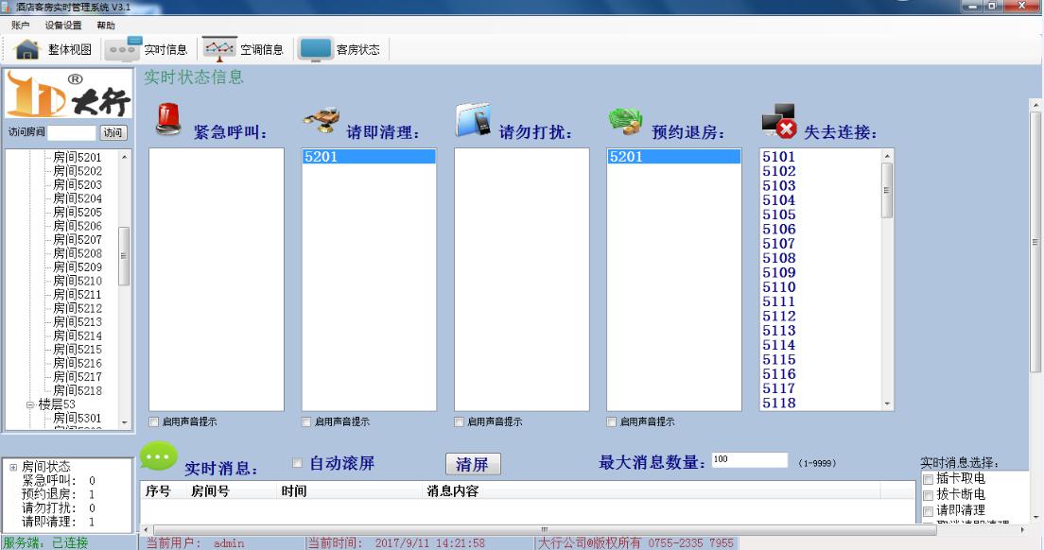
Task: Open the 账户 menu
Action: [x=21, y=26]
